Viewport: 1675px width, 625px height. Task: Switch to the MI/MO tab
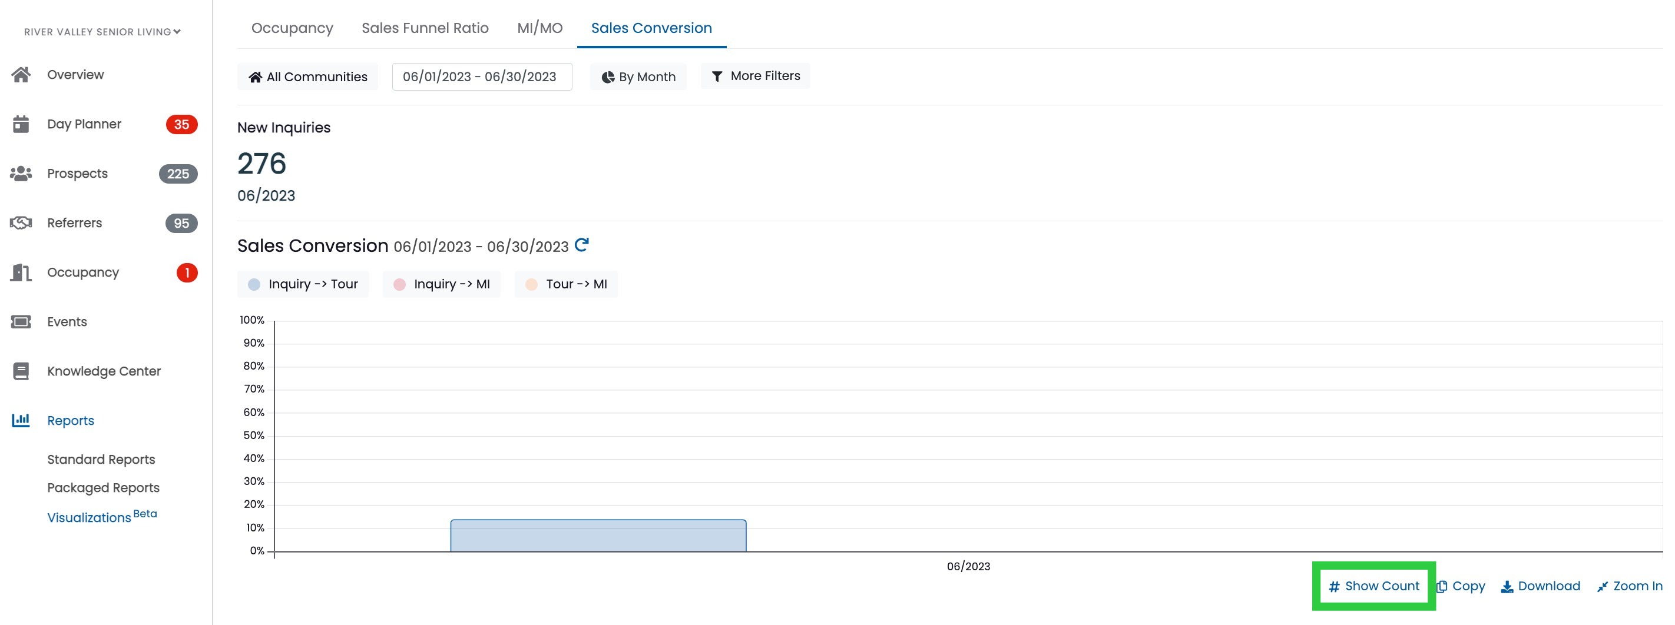(539, 28)
